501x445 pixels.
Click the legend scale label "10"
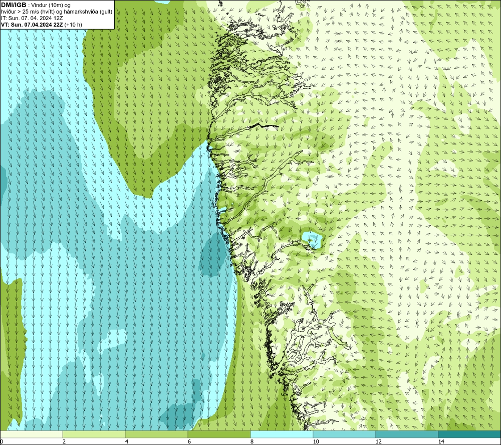(x=316, y=442)
